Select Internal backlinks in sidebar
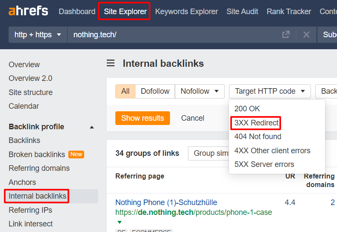 point(38,196)
